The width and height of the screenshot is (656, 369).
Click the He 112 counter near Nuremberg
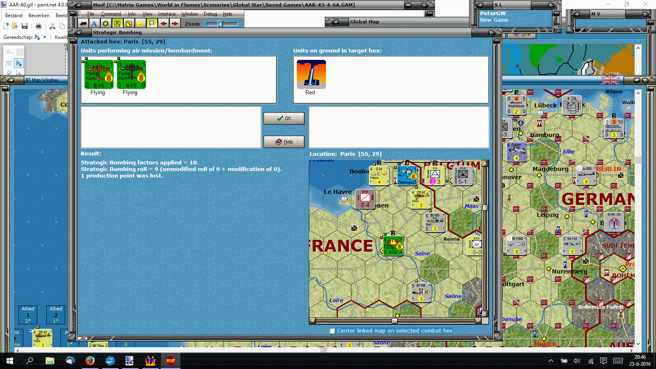(572, 246)
